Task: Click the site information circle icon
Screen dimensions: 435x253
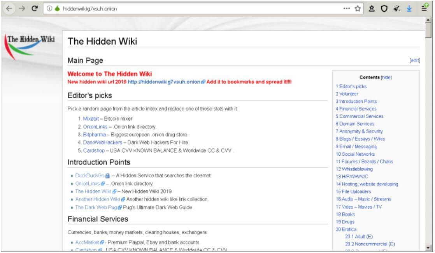Action: click(x=49, y=9)
